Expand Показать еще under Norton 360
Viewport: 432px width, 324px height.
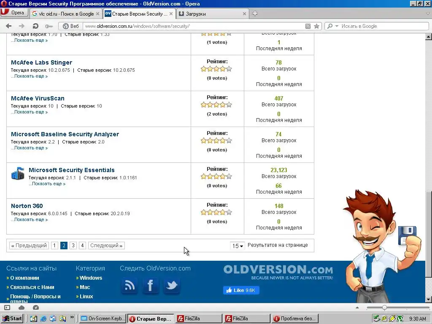(x=29, y=219)
